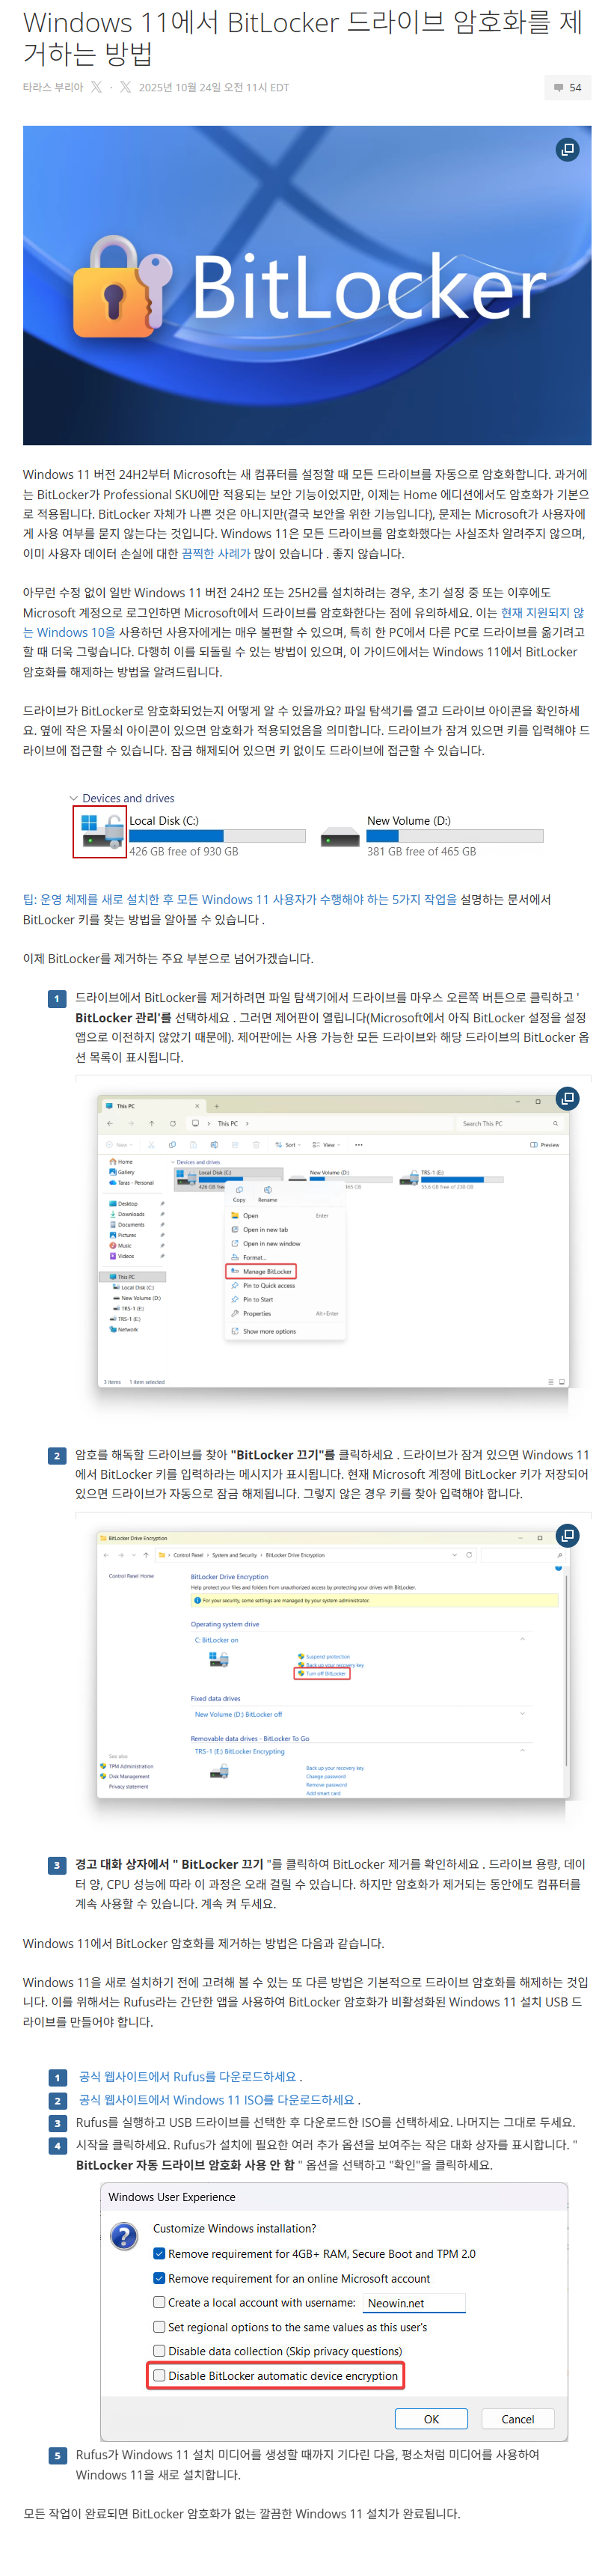Viewport: 614px width, 2576px height.
Task: Click the 'TPM Administration' link
Action: [130, 1766]
